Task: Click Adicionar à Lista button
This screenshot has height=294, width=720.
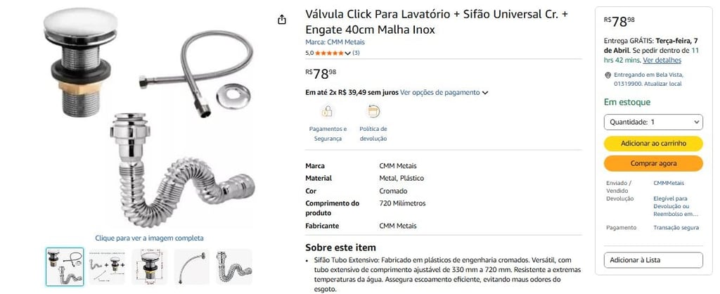Action: point(653,260)
